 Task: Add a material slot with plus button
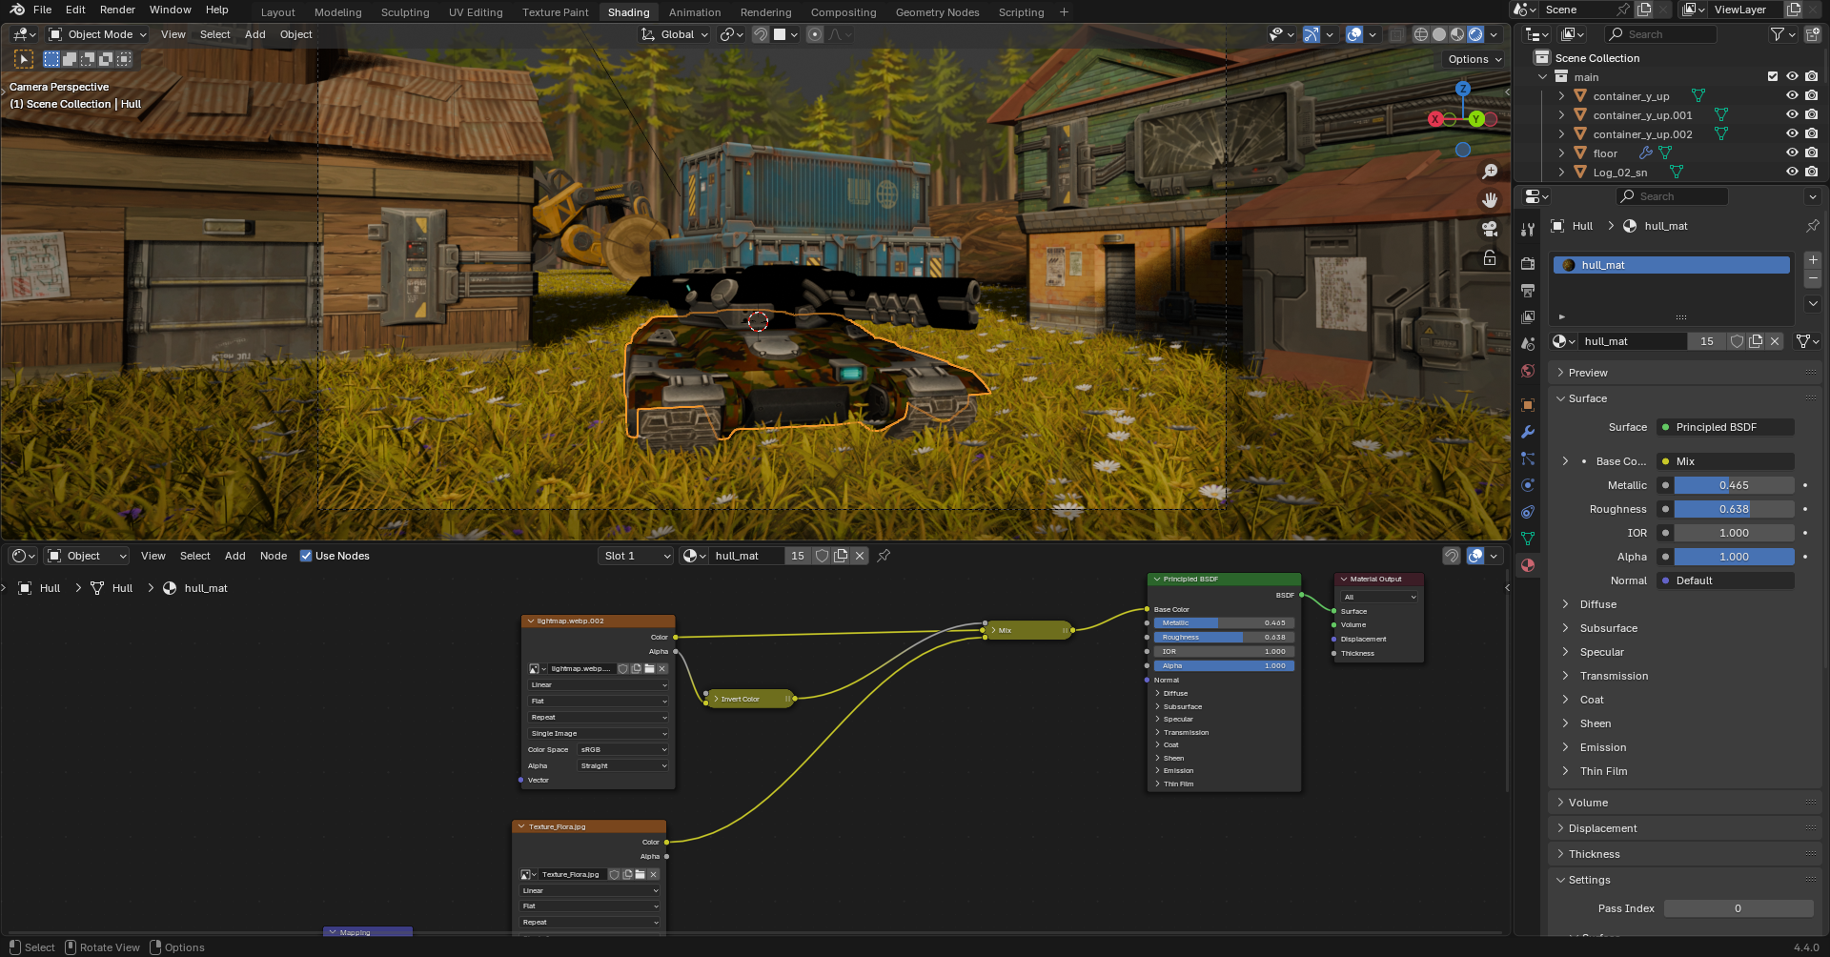(x=1813, y=260)
